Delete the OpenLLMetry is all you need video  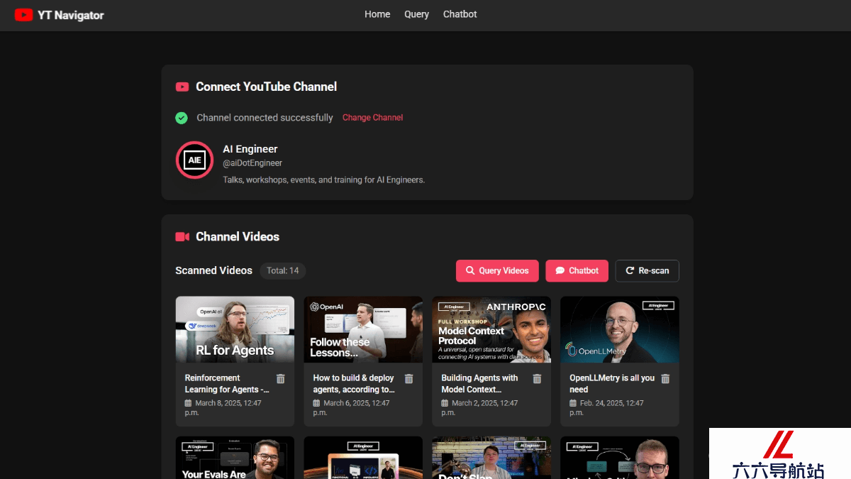tap(665, 379)
